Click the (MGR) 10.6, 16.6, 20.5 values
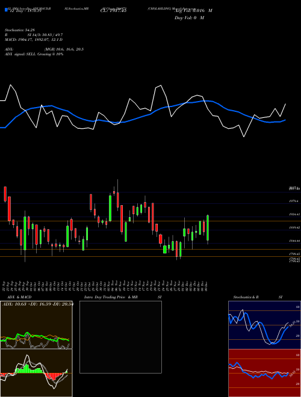This screenshot has width=301, height=397. tap(64, 49)
